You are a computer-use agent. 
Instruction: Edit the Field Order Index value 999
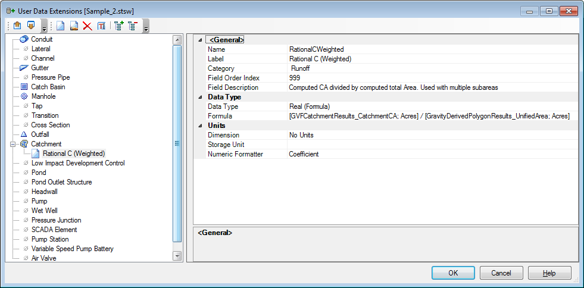432,78
